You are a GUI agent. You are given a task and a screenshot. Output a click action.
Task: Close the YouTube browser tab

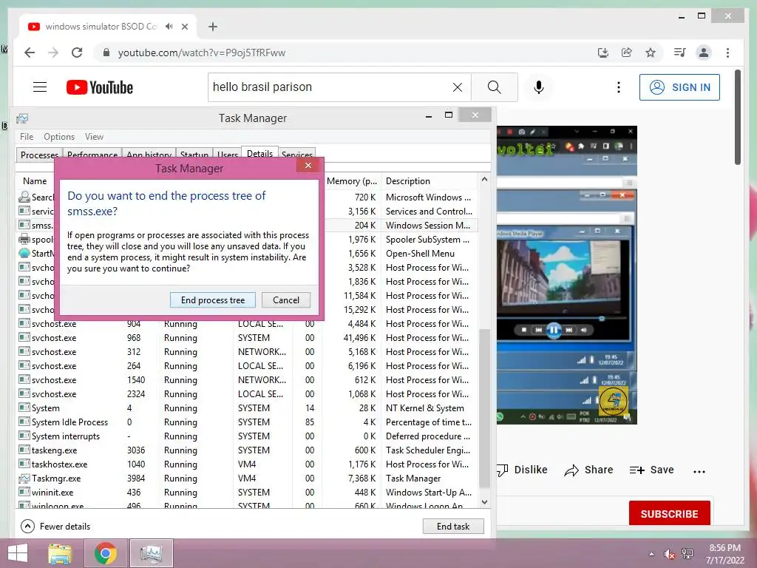point(184,27)
